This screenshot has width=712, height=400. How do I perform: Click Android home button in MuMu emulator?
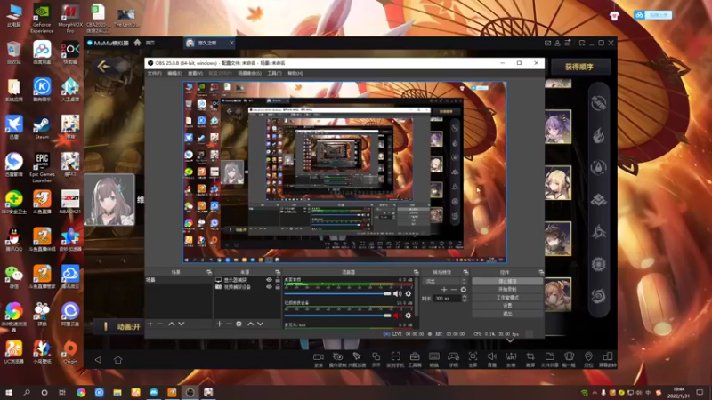tap(118, 360)
